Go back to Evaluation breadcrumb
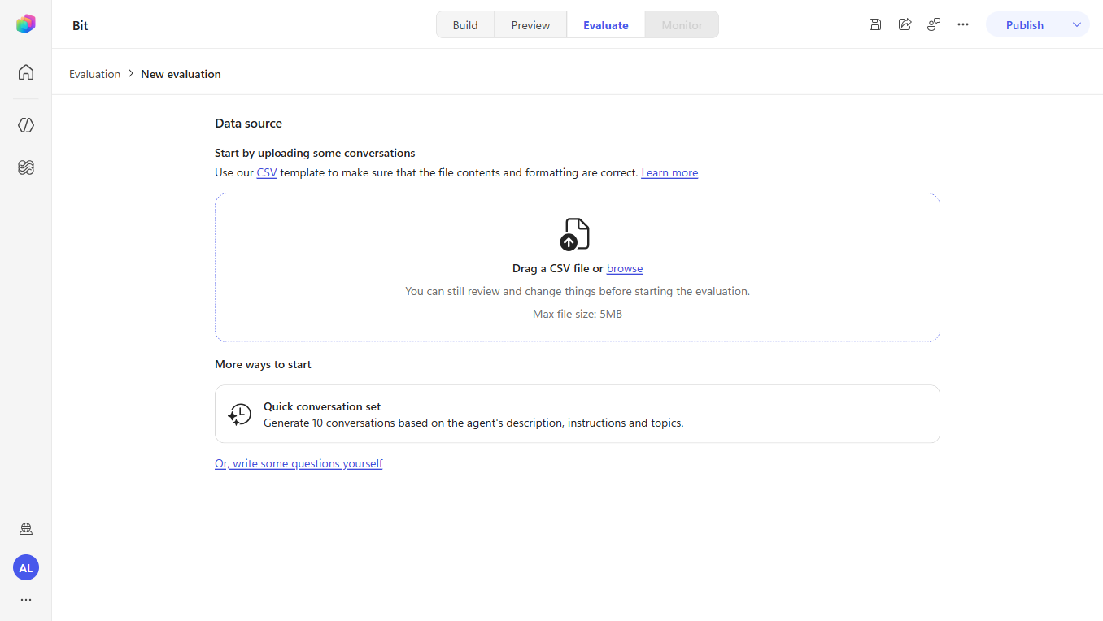Image resolution: width=1103 pixels, height=621 pixels. tap(94, 74)
